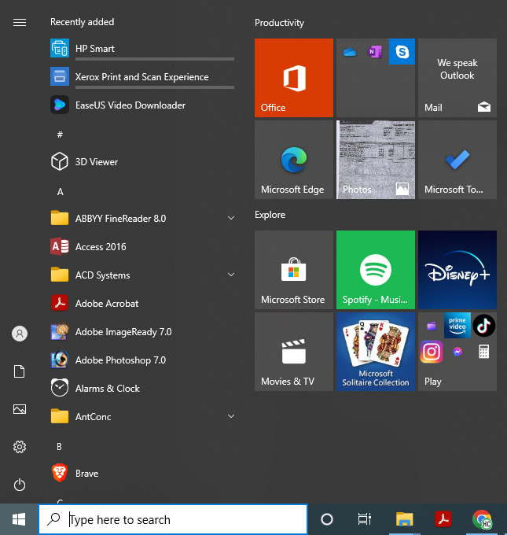Click the Recently added heading
Screen dimensions: 507x535
pos(83,22)
